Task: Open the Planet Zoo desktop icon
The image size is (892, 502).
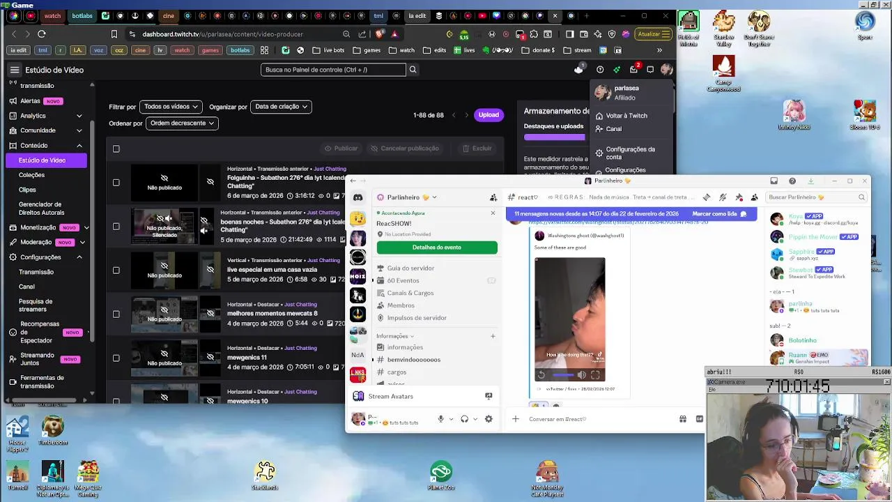Action: tap(441, 476)
